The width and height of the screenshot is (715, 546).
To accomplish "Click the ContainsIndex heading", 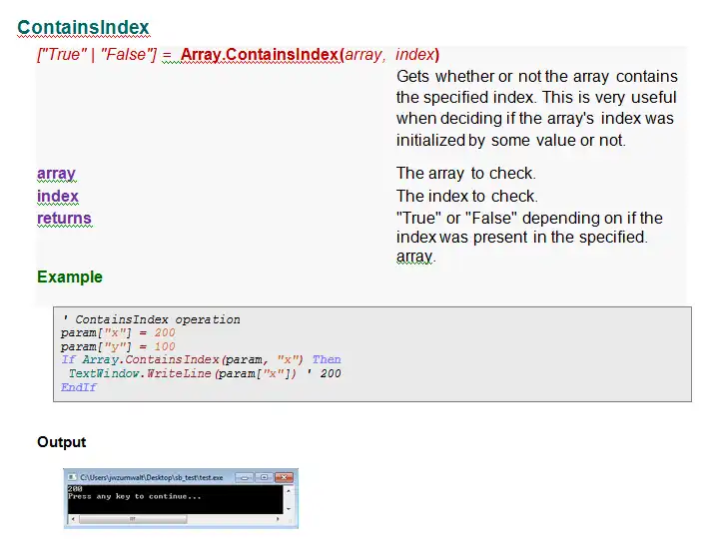I will click(x=84, y=27).
